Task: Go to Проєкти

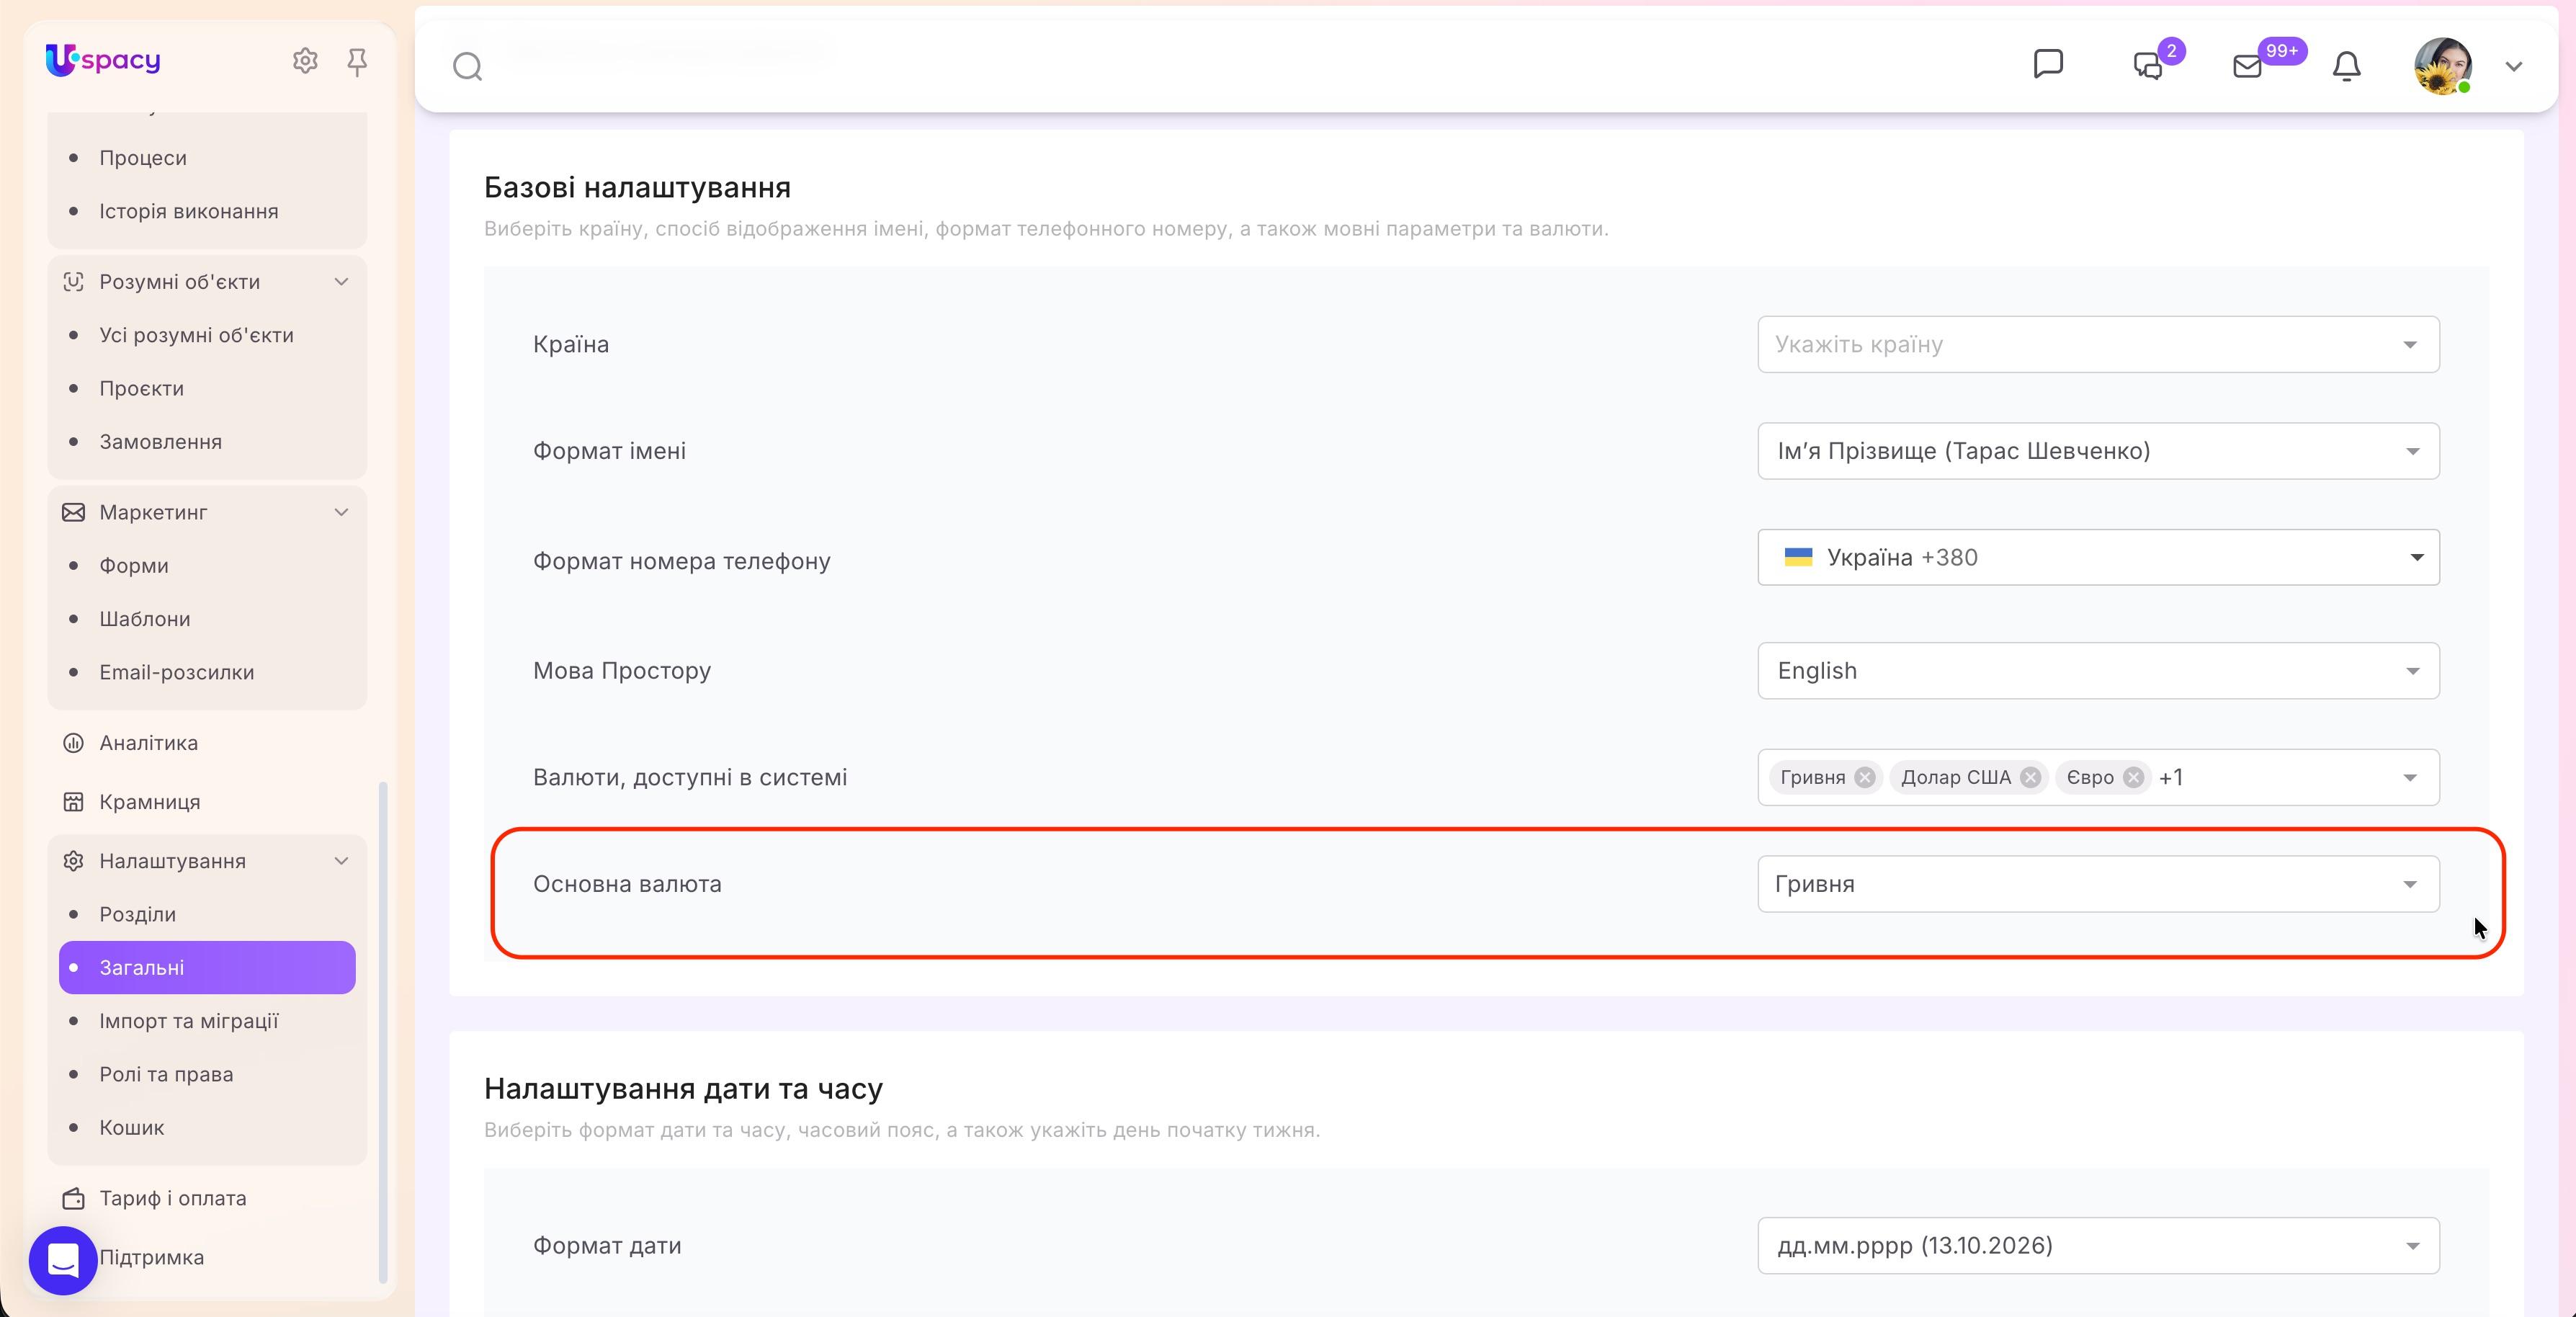Action: tap(142, 388)
